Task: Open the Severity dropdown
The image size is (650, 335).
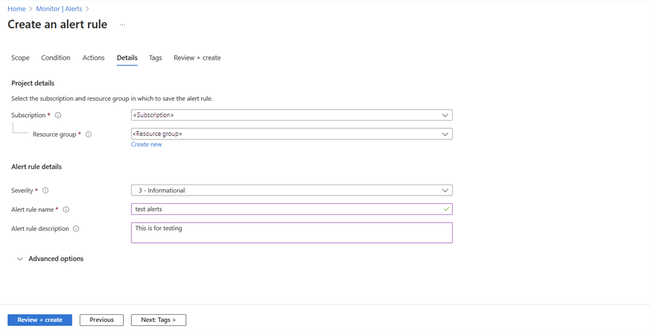Action: click(x=292, y=190)
